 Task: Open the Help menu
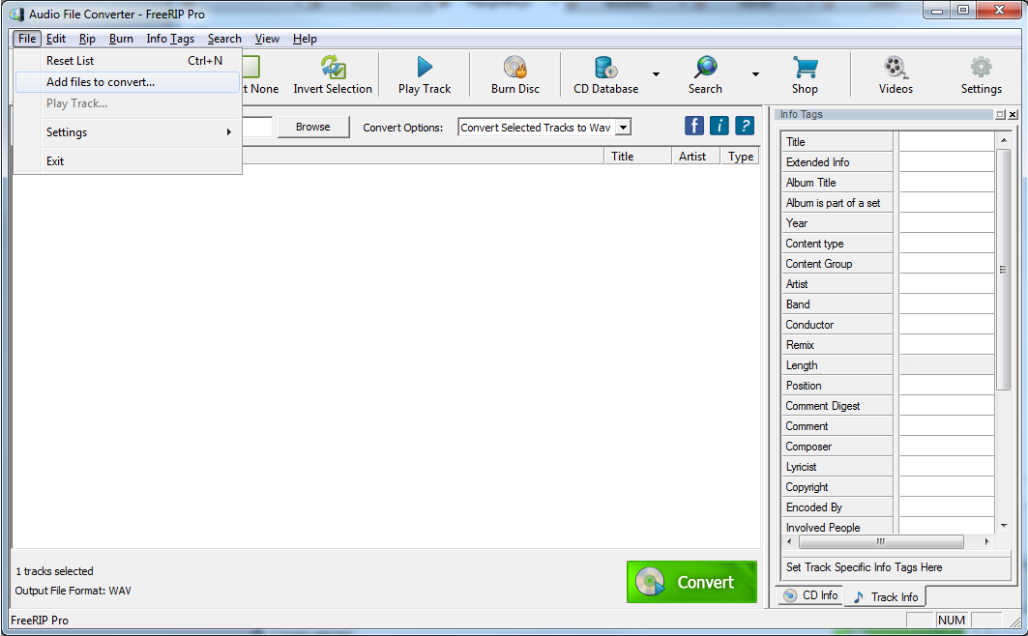coord(305,39)
